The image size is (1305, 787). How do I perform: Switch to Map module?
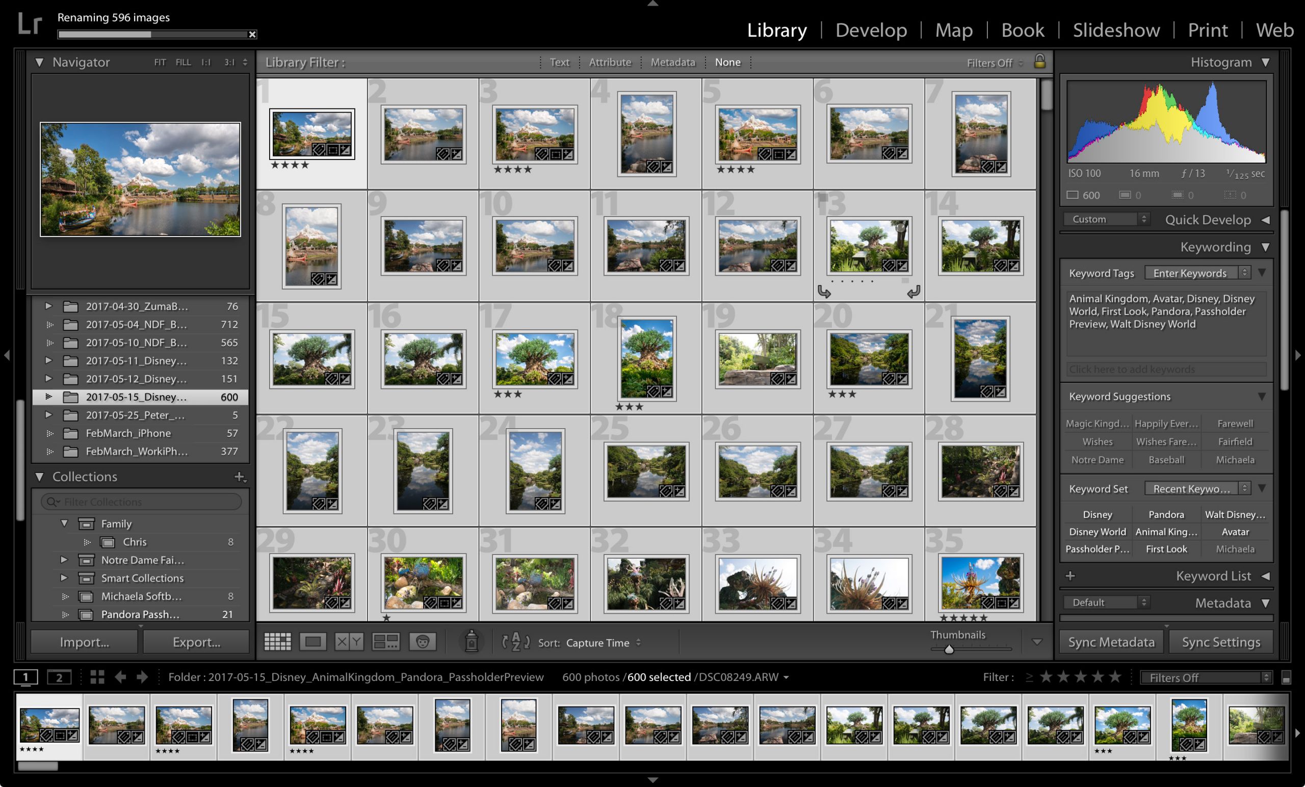pyautogui.click(x=954, y=30)
